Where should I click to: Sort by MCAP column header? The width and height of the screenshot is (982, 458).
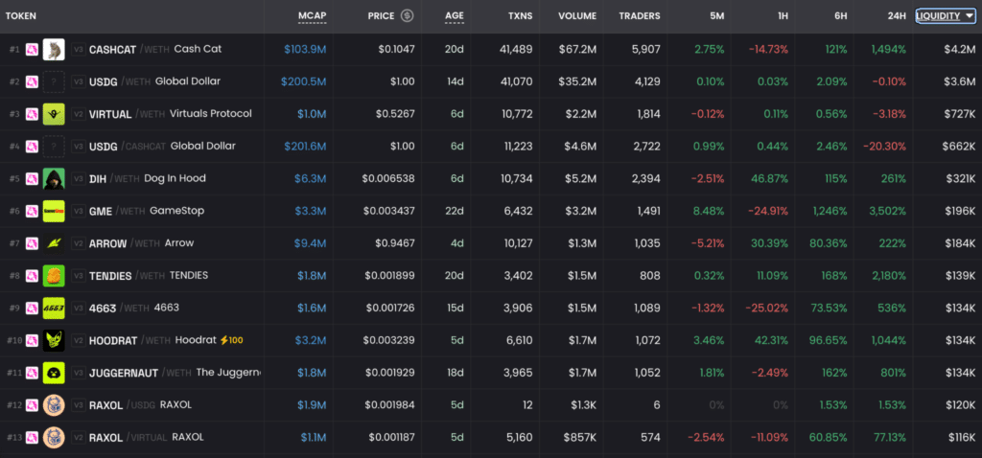tap(313, 15)
